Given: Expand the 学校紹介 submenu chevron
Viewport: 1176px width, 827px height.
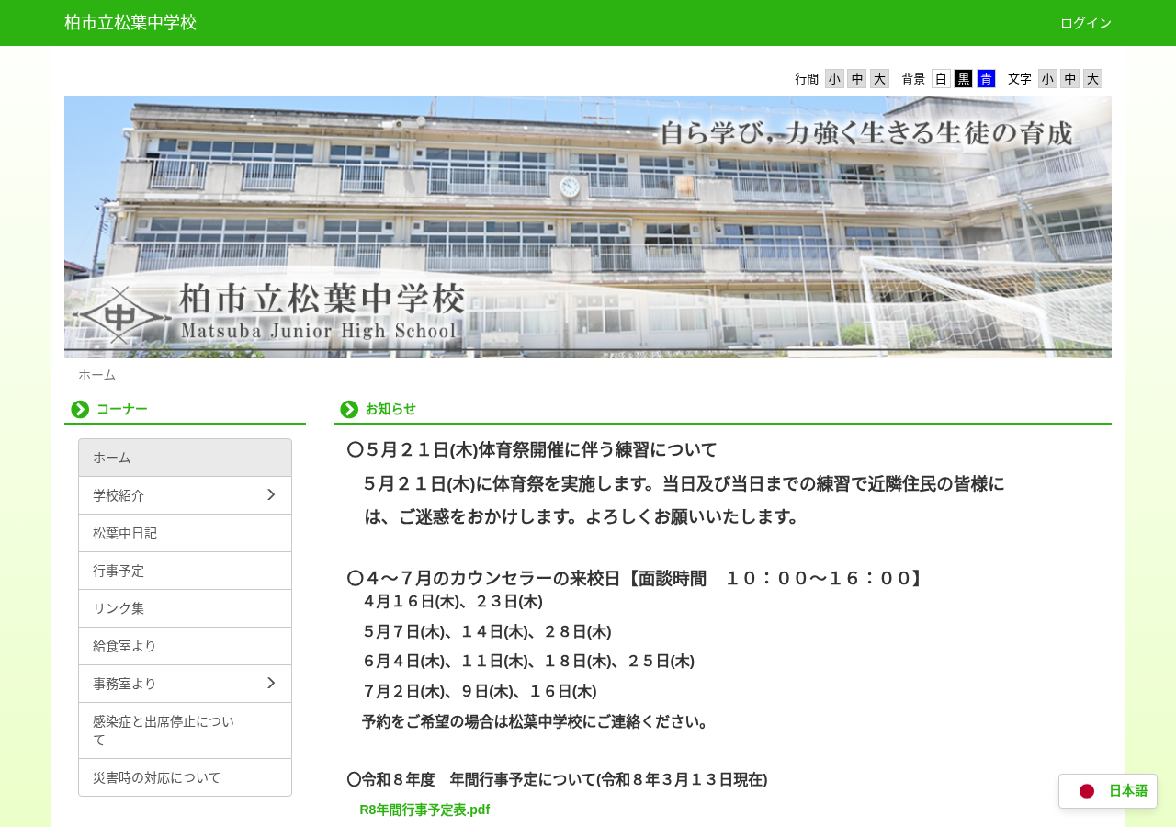Looking at the screenshot, I should coord(271,495).
